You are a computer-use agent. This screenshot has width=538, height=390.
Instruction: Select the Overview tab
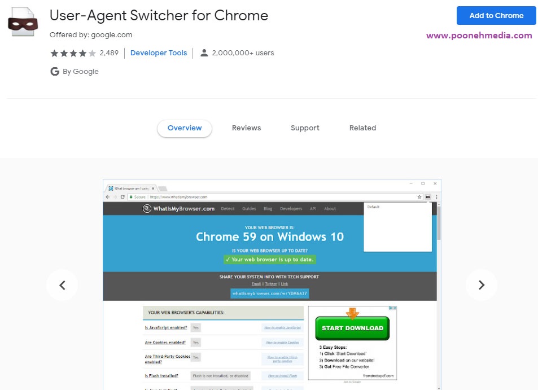tap(185, 128)
